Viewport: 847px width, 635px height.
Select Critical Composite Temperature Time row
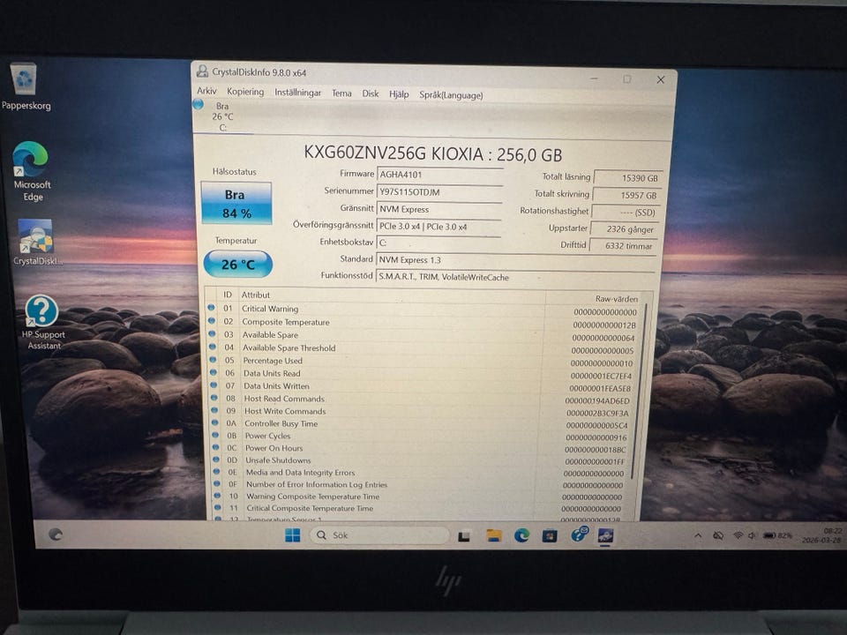pyautogui.click(x=421, y=508)
